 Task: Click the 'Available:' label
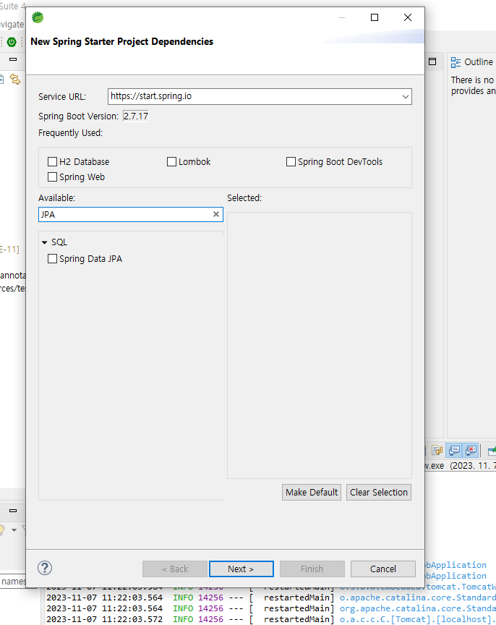pos(56,197)
